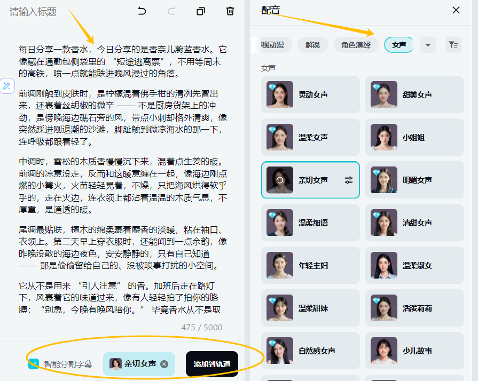
Task: Delete text with trash icon
Action: pos(230,11)
